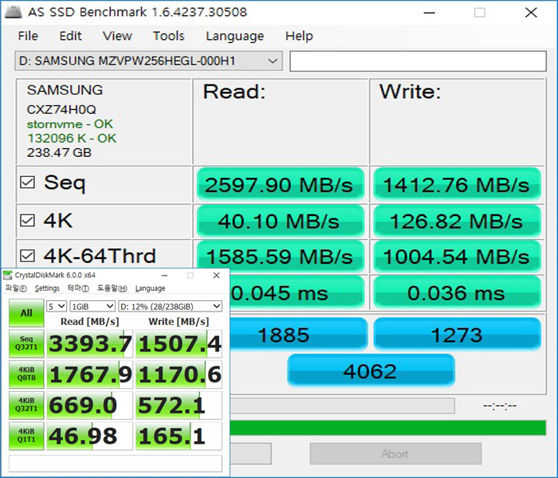Screen dimensions: 558x478
Task: Click the CXZ74H0Q firmware text
Action: click(61, 110)
